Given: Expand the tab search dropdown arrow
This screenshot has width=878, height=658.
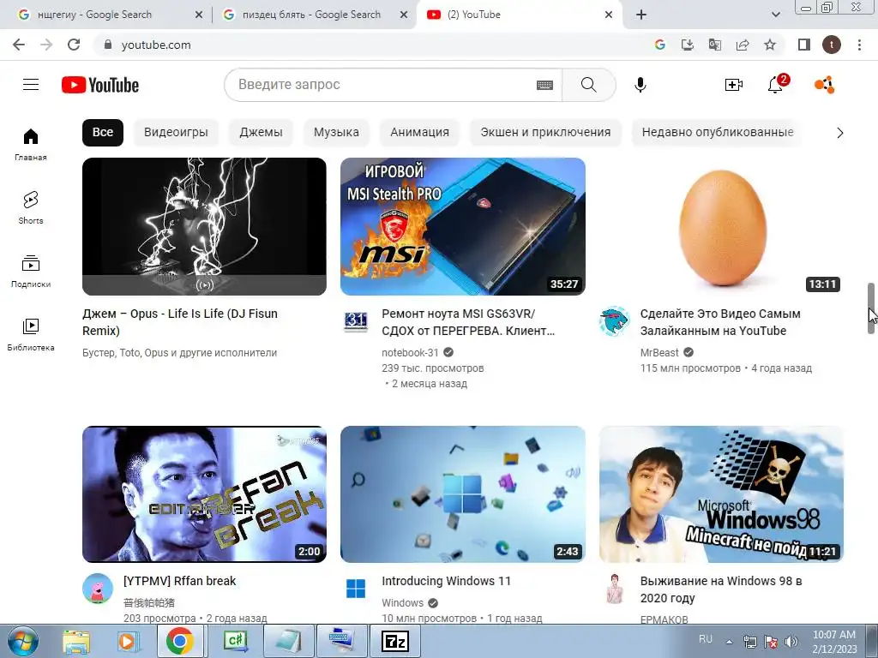Looking at the screenshot, I should pyautogui.click(x=775, y=15).
